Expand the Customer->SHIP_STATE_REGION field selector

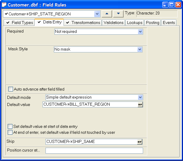[x=97, y=14]
